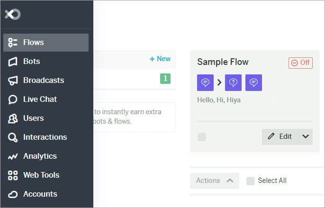
Task: Click the Broadcasts megaphone icon
Action: [13, 81]
